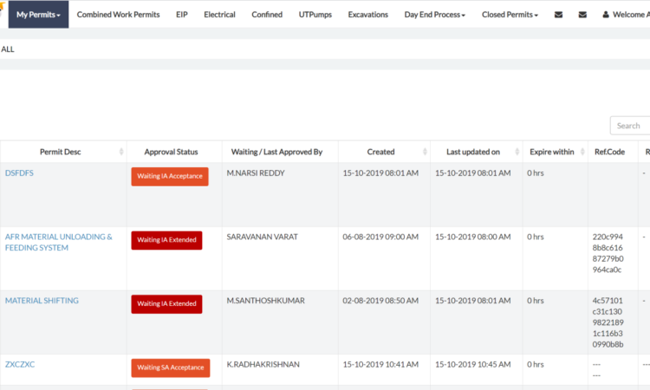The height and width of the screenshot is (390, 650).
Task: Click into the Search input field
Action: 630,126
